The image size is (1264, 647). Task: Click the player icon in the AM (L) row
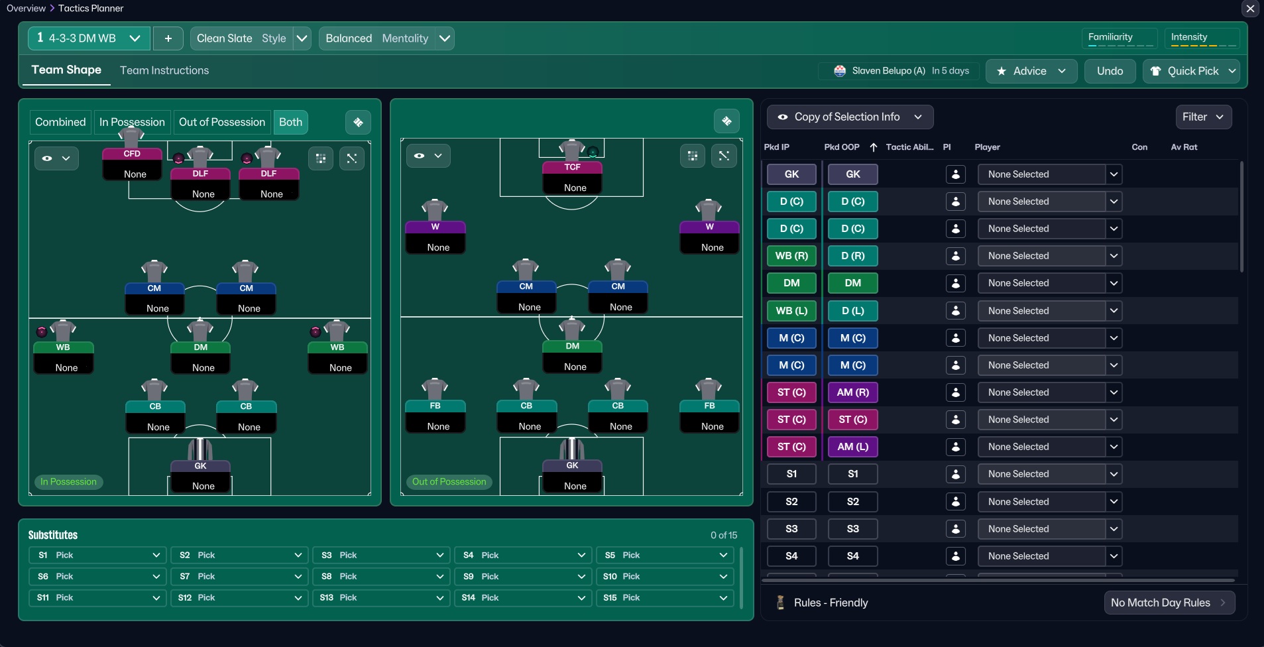956,447
